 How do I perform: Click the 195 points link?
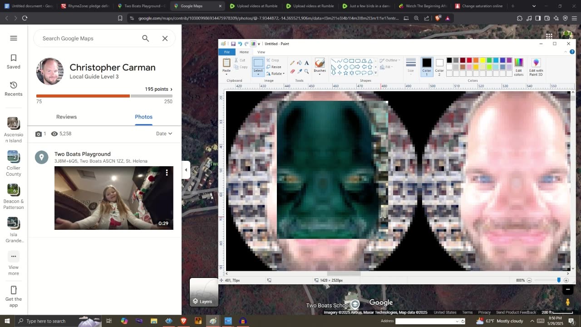point(158,89)
